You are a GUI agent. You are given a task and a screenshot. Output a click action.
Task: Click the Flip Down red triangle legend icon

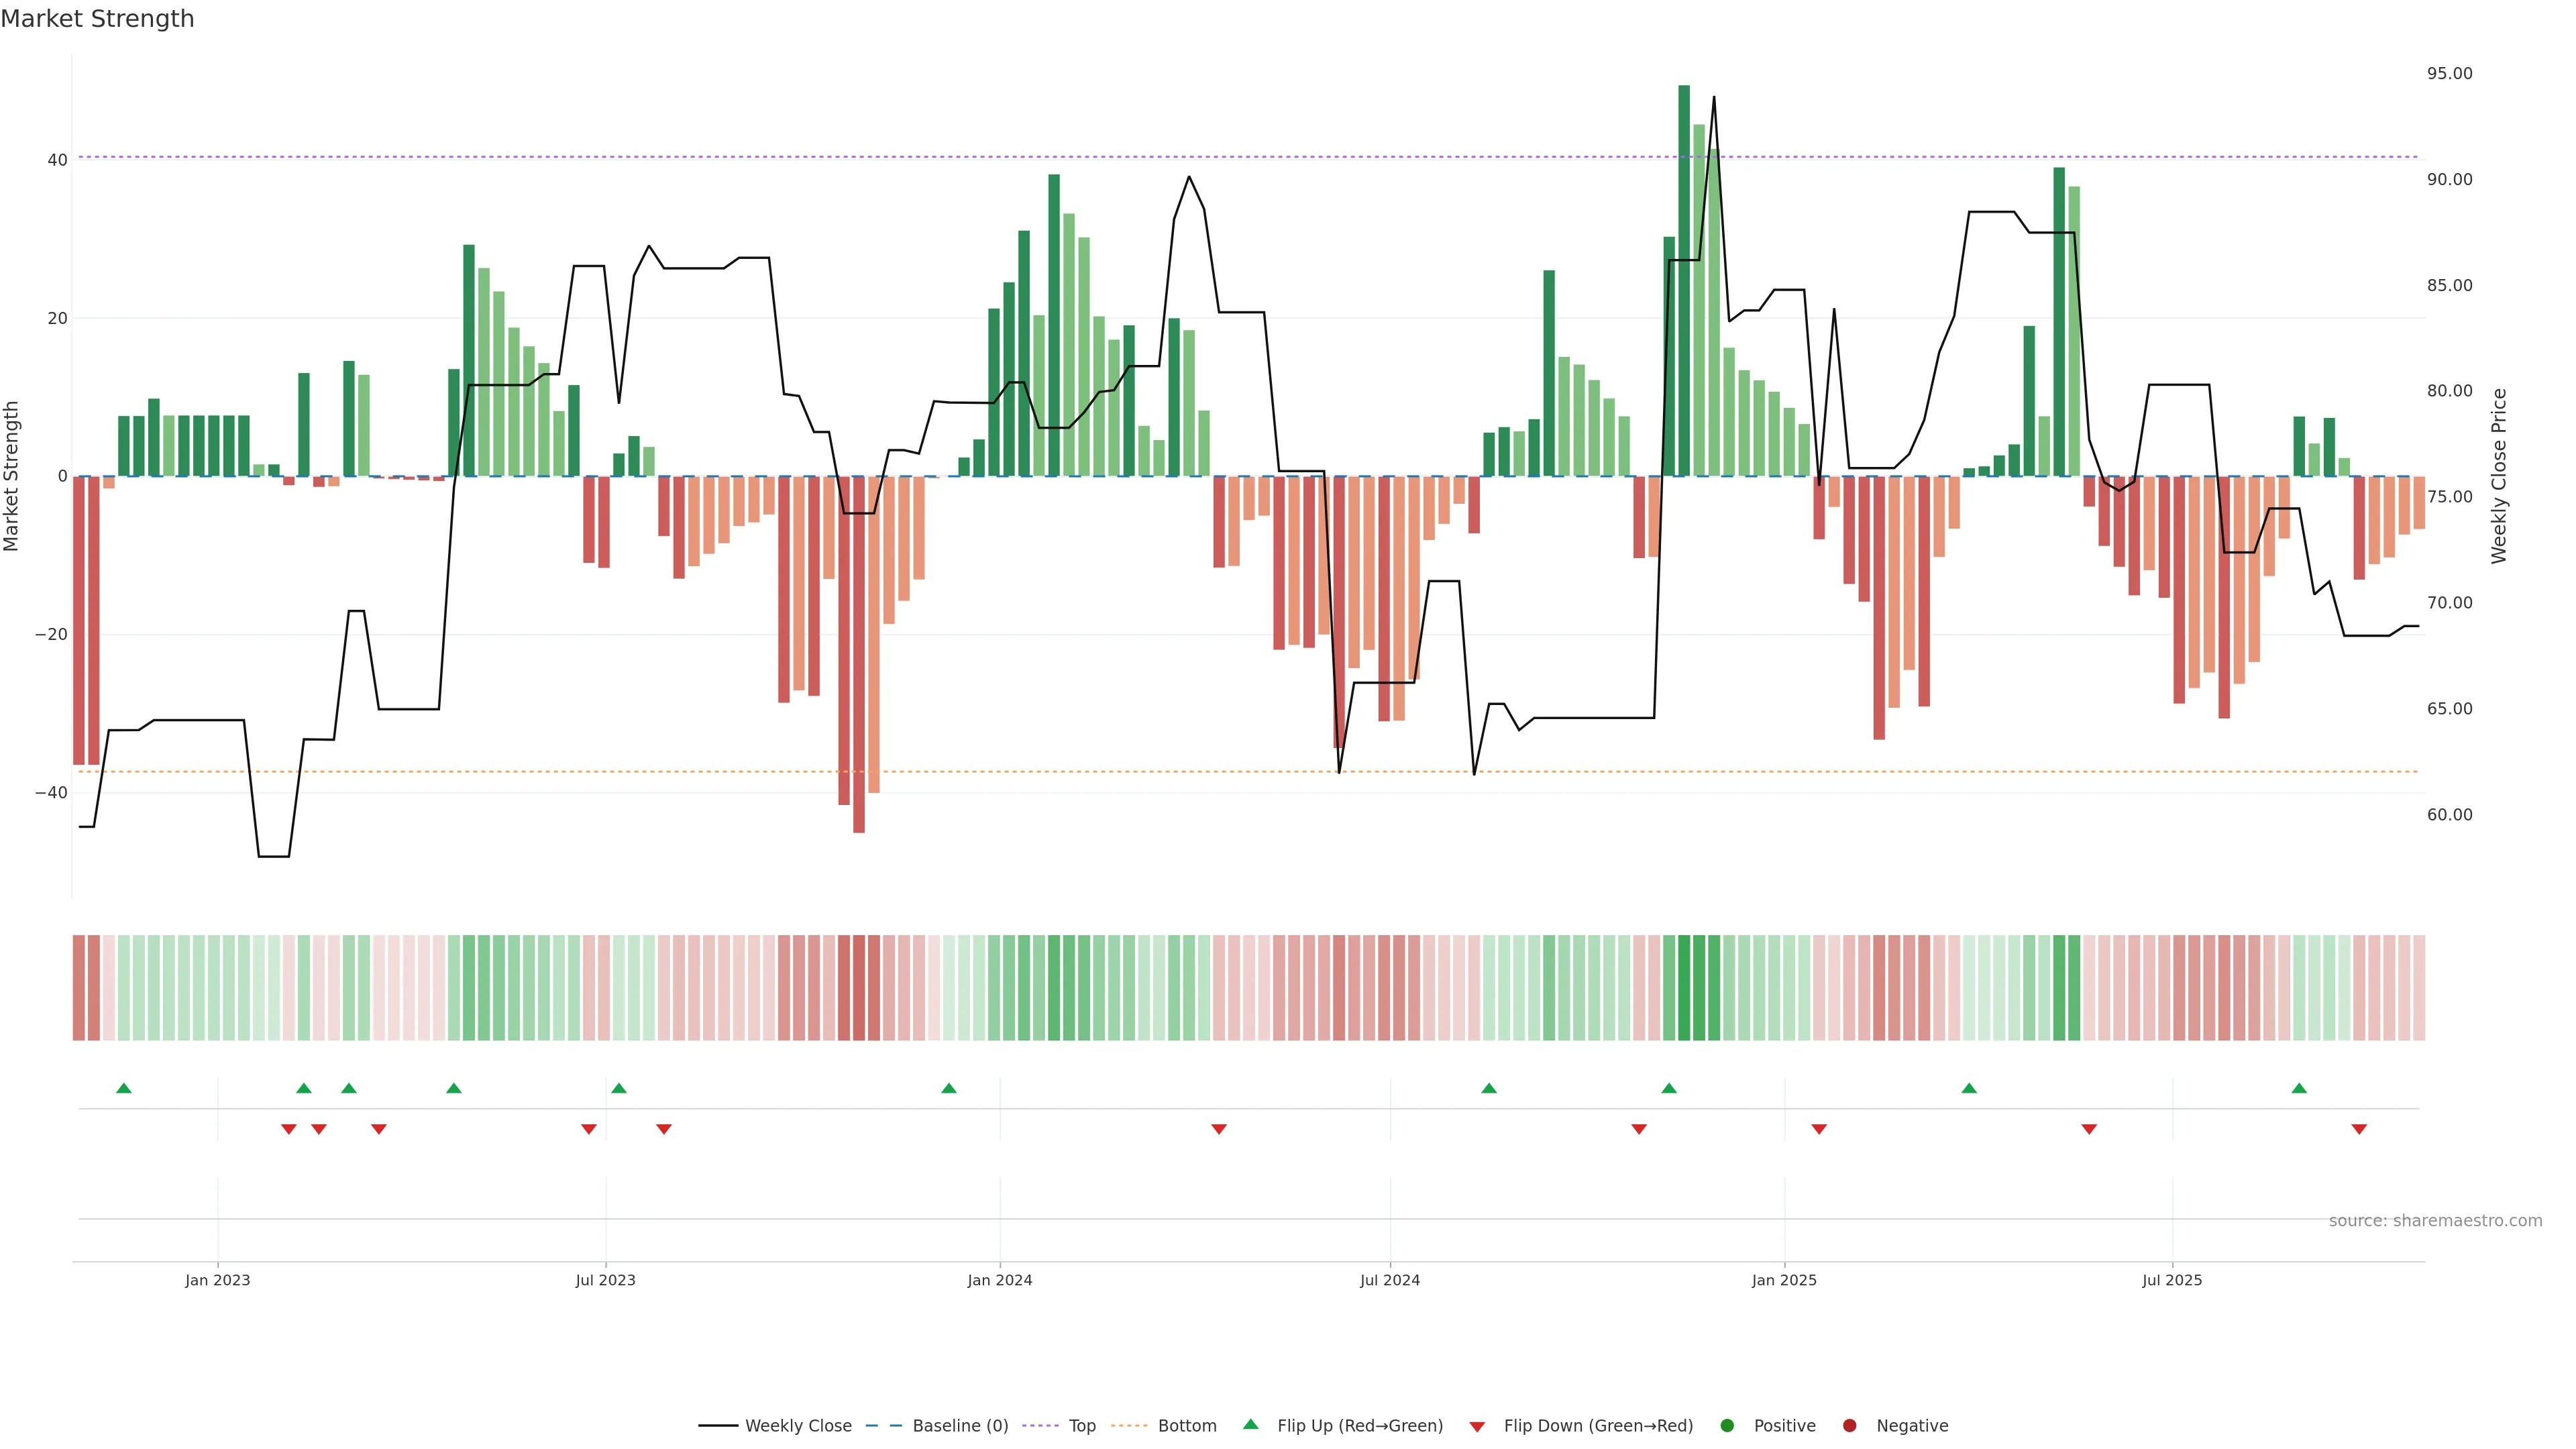pyautogui.click(x=1477, y=1426)
